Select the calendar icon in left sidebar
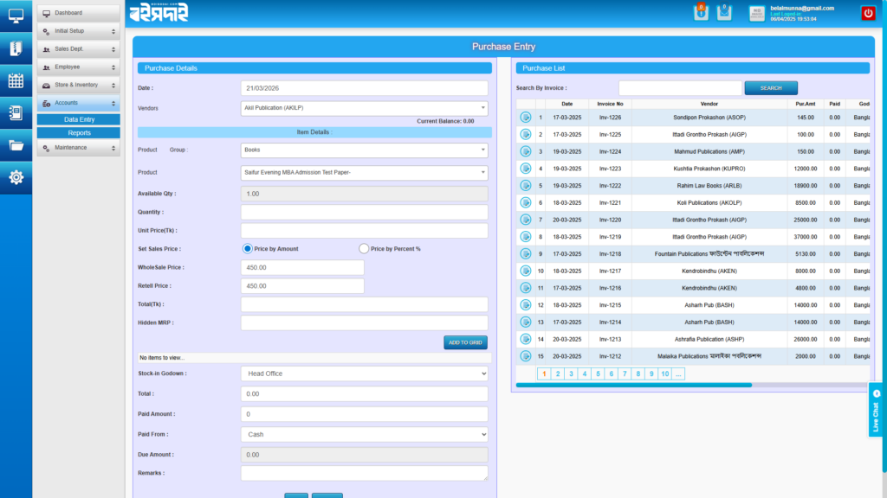This screenshot has height=498, width=887. pyautogui.click(x=16, y=80)
